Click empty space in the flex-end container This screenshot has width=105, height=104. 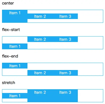[90, 69]
